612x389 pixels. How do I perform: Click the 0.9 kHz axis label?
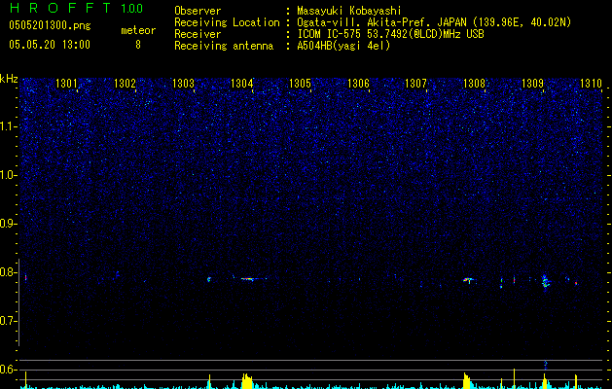click(x=9, y=224)
